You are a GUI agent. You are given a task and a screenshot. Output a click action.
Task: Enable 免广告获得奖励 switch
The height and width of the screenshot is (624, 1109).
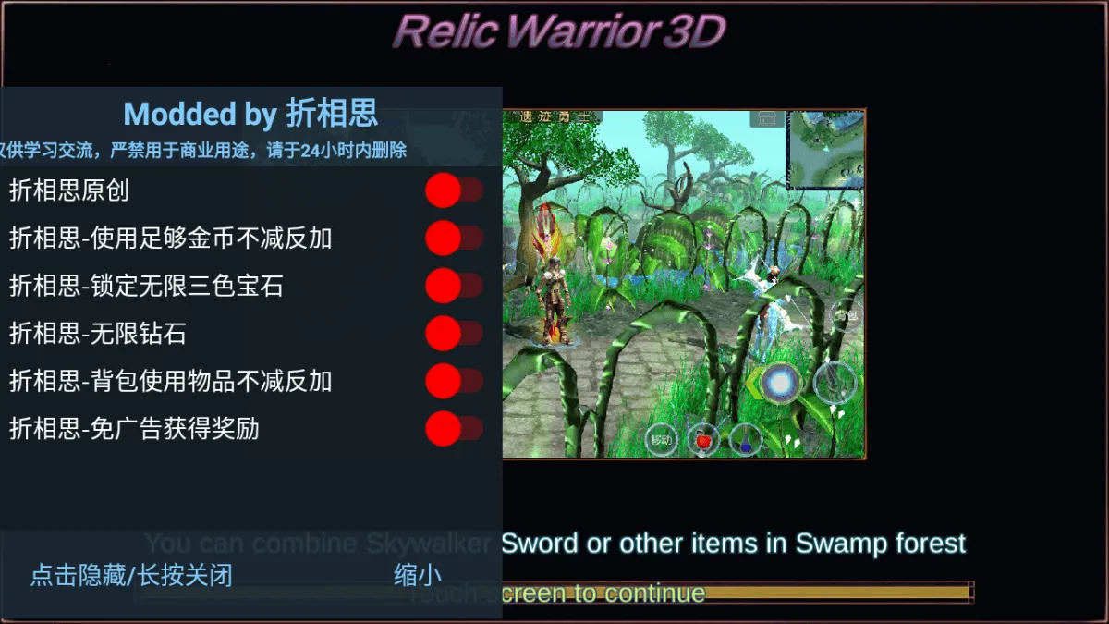[x=454, y=428]
